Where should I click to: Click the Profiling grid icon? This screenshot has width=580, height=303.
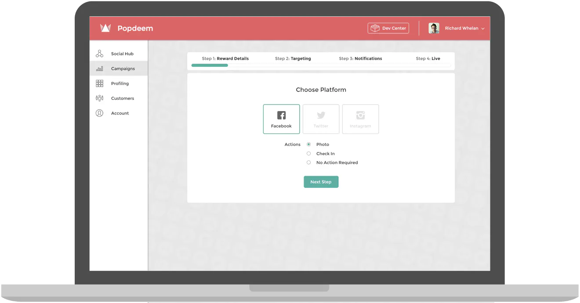pos(100,83)
